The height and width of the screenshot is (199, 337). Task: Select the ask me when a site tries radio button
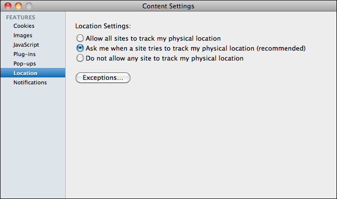[80, 48]
